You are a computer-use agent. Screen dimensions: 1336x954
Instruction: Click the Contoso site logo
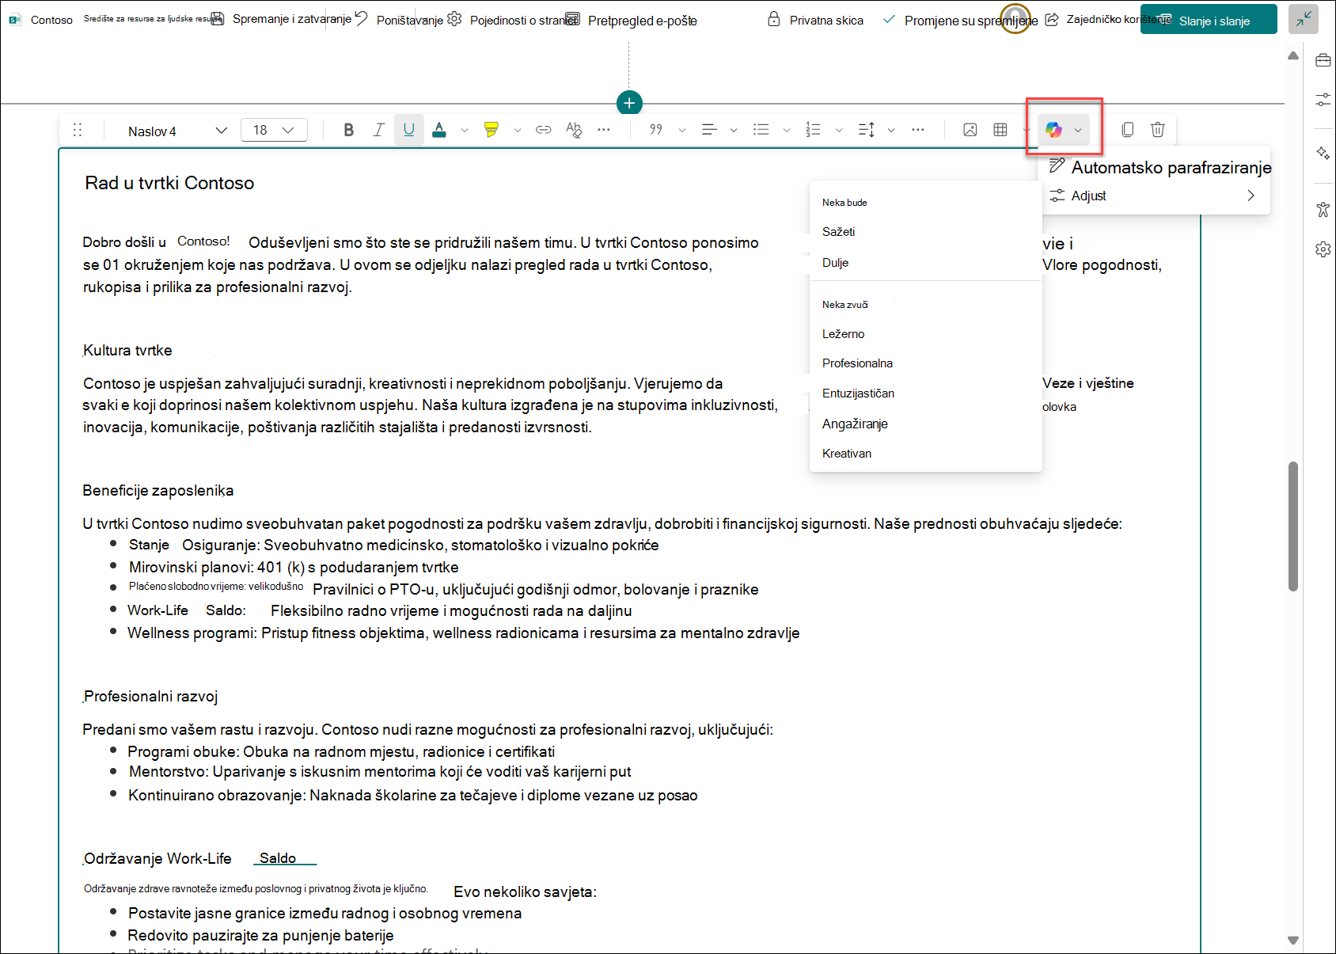pos(15,20)
